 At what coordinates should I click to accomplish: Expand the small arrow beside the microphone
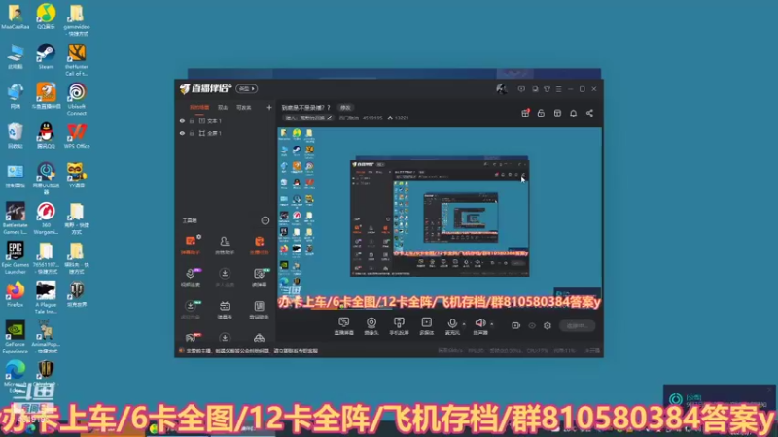tap(464, 324)
